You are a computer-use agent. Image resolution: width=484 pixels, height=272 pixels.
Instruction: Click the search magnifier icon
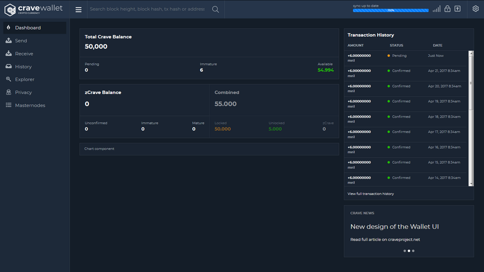(216, 9)
